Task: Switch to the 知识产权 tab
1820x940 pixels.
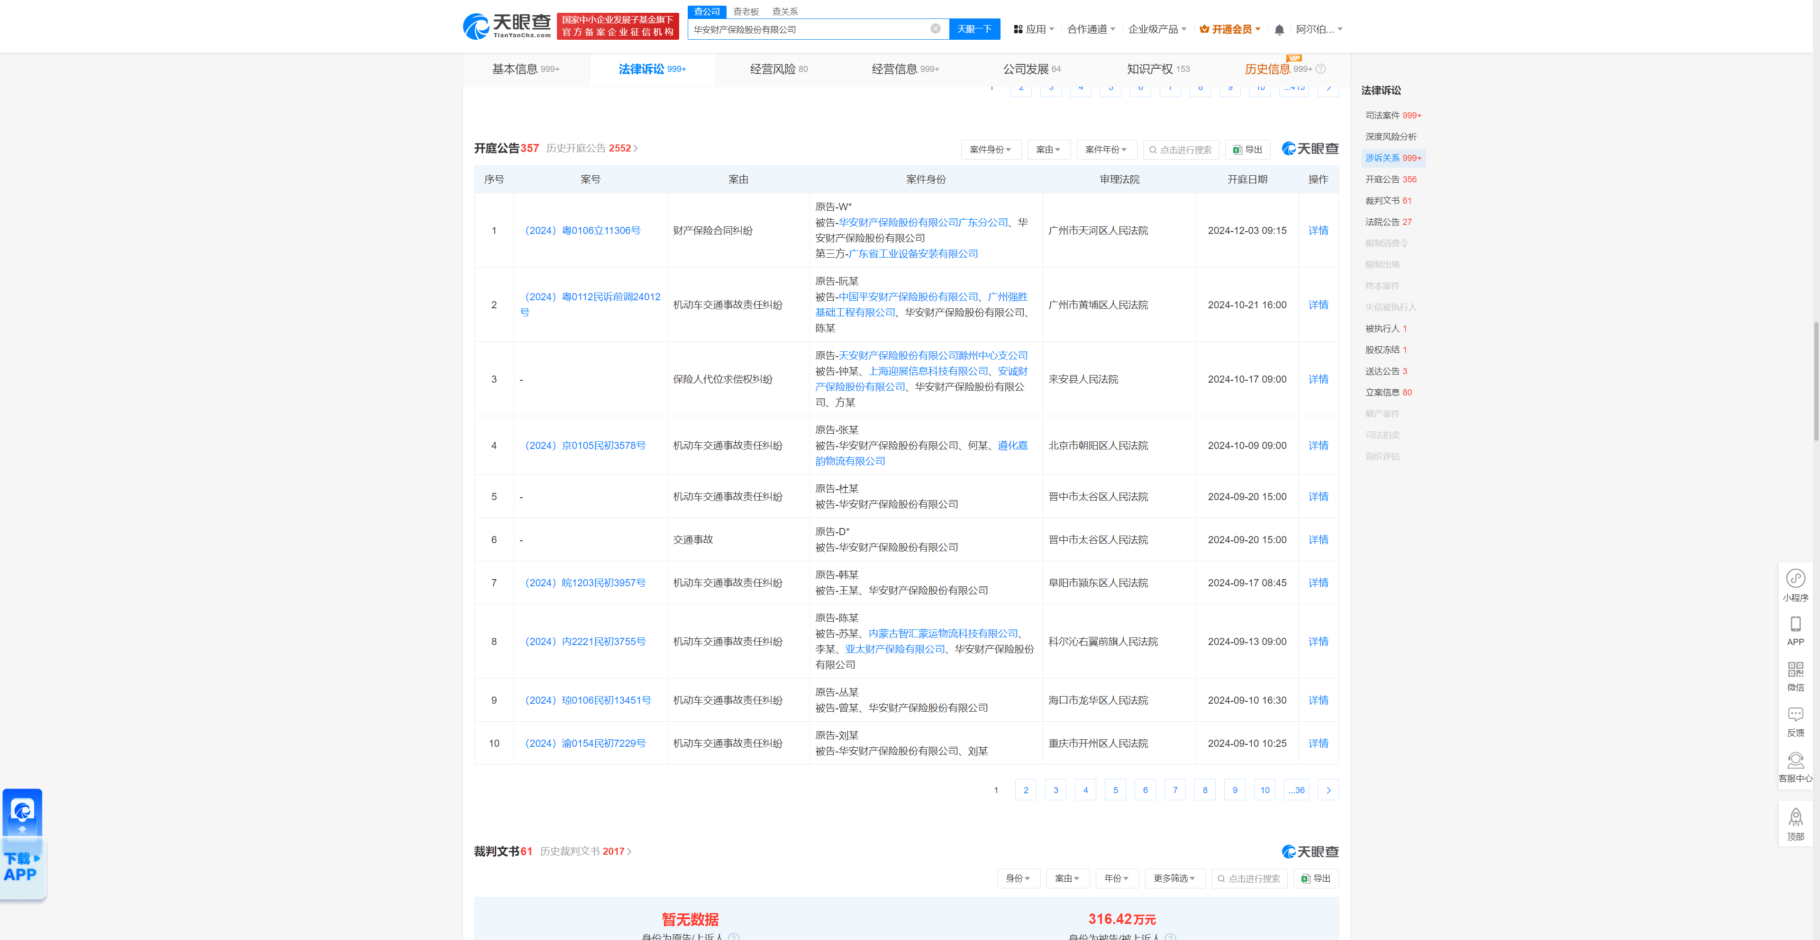Action: point(1158,69)
